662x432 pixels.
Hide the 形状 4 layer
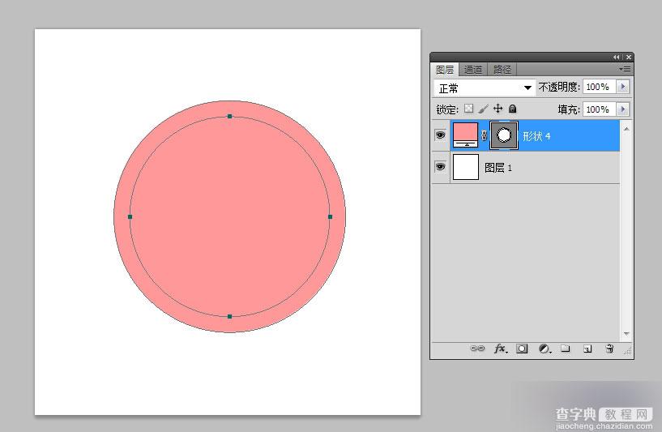point(440,135)
